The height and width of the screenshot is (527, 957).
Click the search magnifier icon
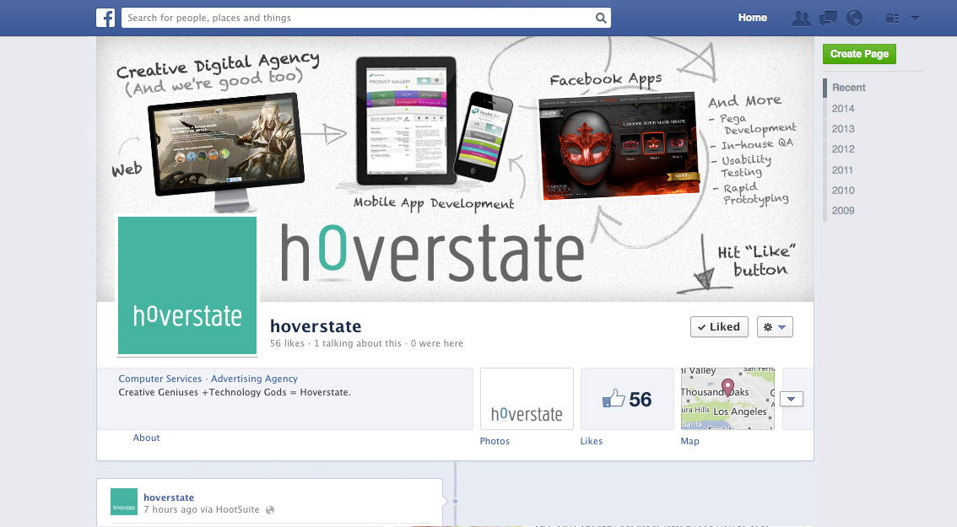coord(601,18)
